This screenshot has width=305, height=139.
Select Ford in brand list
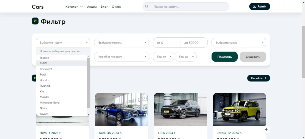tap(61, 74)
